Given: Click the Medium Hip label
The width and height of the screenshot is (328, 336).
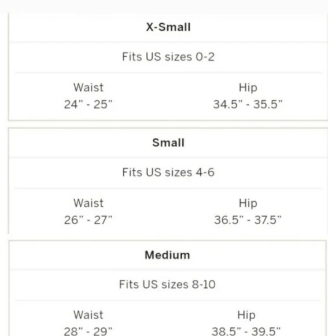Looking at the screenshot, I should 246,315.
